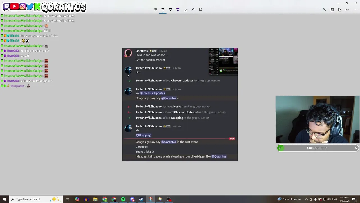Open the Windows Start menu
This screenshot has width=360, height=203.
pos(4,199)
